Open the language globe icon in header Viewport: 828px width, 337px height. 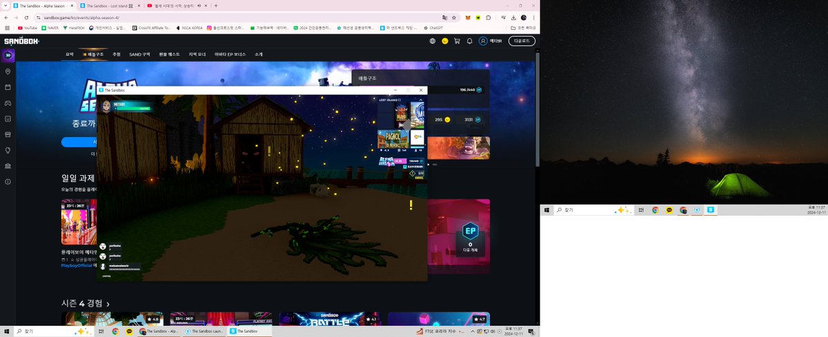433,41
